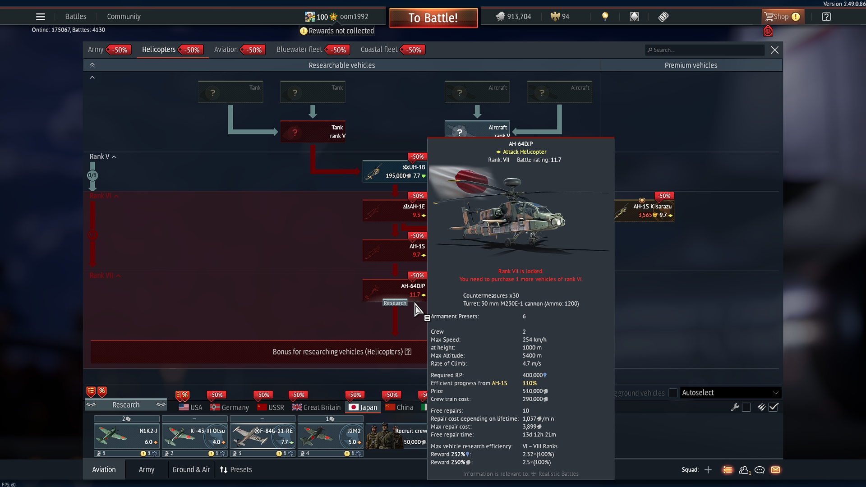
Task: Select the Germany nation tab
Action: [230, 407]
